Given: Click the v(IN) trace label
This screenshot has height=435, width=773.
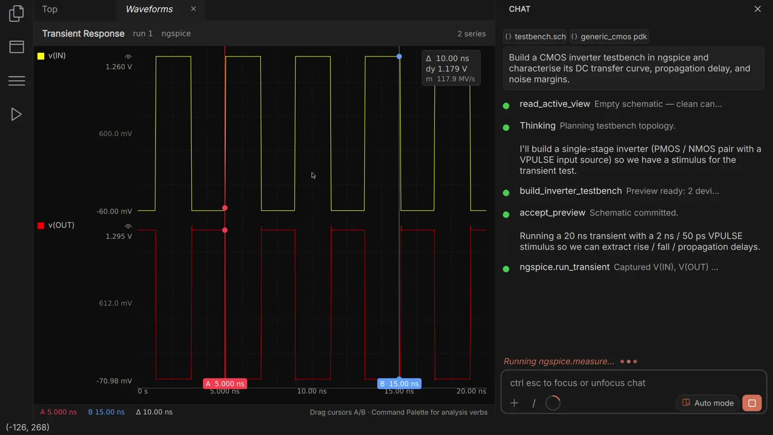Looking at the screenshot, I should click(x=57, y=56).
